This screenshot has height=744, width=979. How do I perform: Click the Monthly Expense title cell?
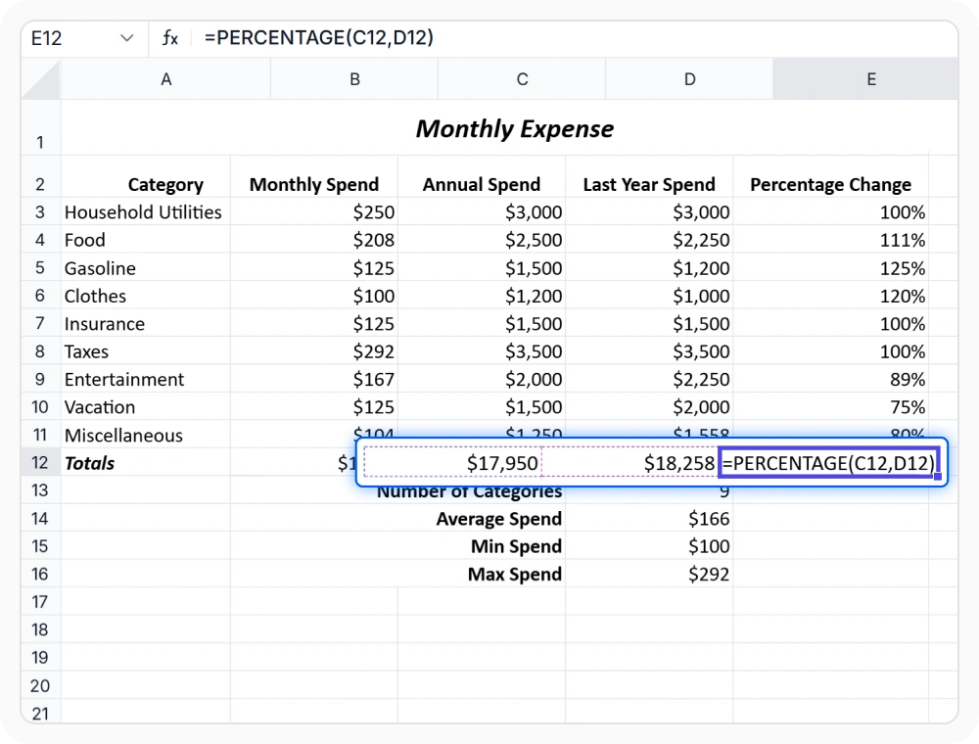tap(515, 128)
